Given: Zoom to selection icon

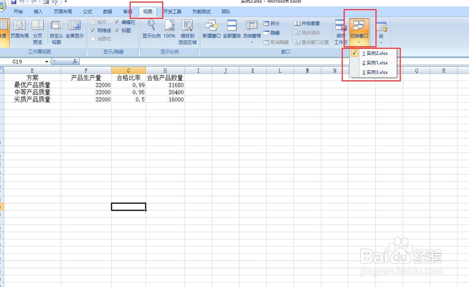Looking at the screenshot, I should (x=187, y=25).
